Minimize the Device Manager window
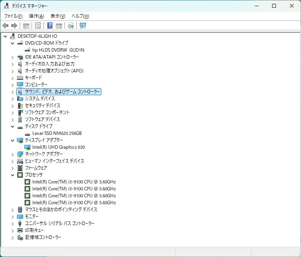Screen dimensions: 301x257 coord(257,6)
